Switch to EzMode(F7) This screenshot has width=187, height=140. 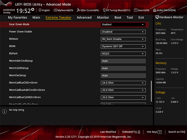pyautogui.click(x=131, y=132)
